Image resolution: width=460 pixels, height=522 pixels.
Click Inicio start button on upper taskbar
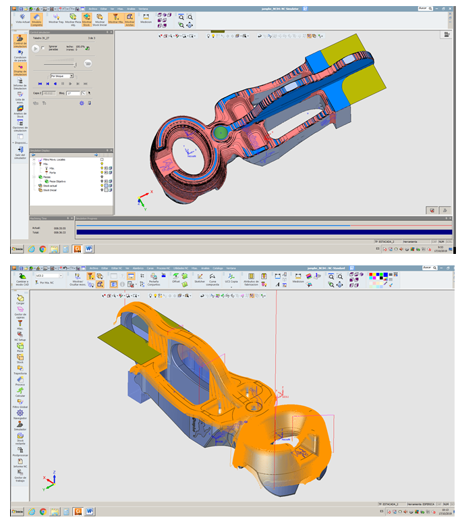point(18,249)
